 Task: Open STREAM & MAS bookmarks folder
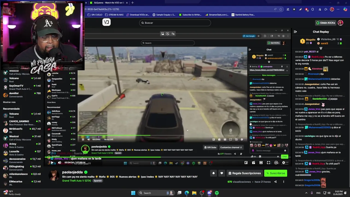point(114,15)
